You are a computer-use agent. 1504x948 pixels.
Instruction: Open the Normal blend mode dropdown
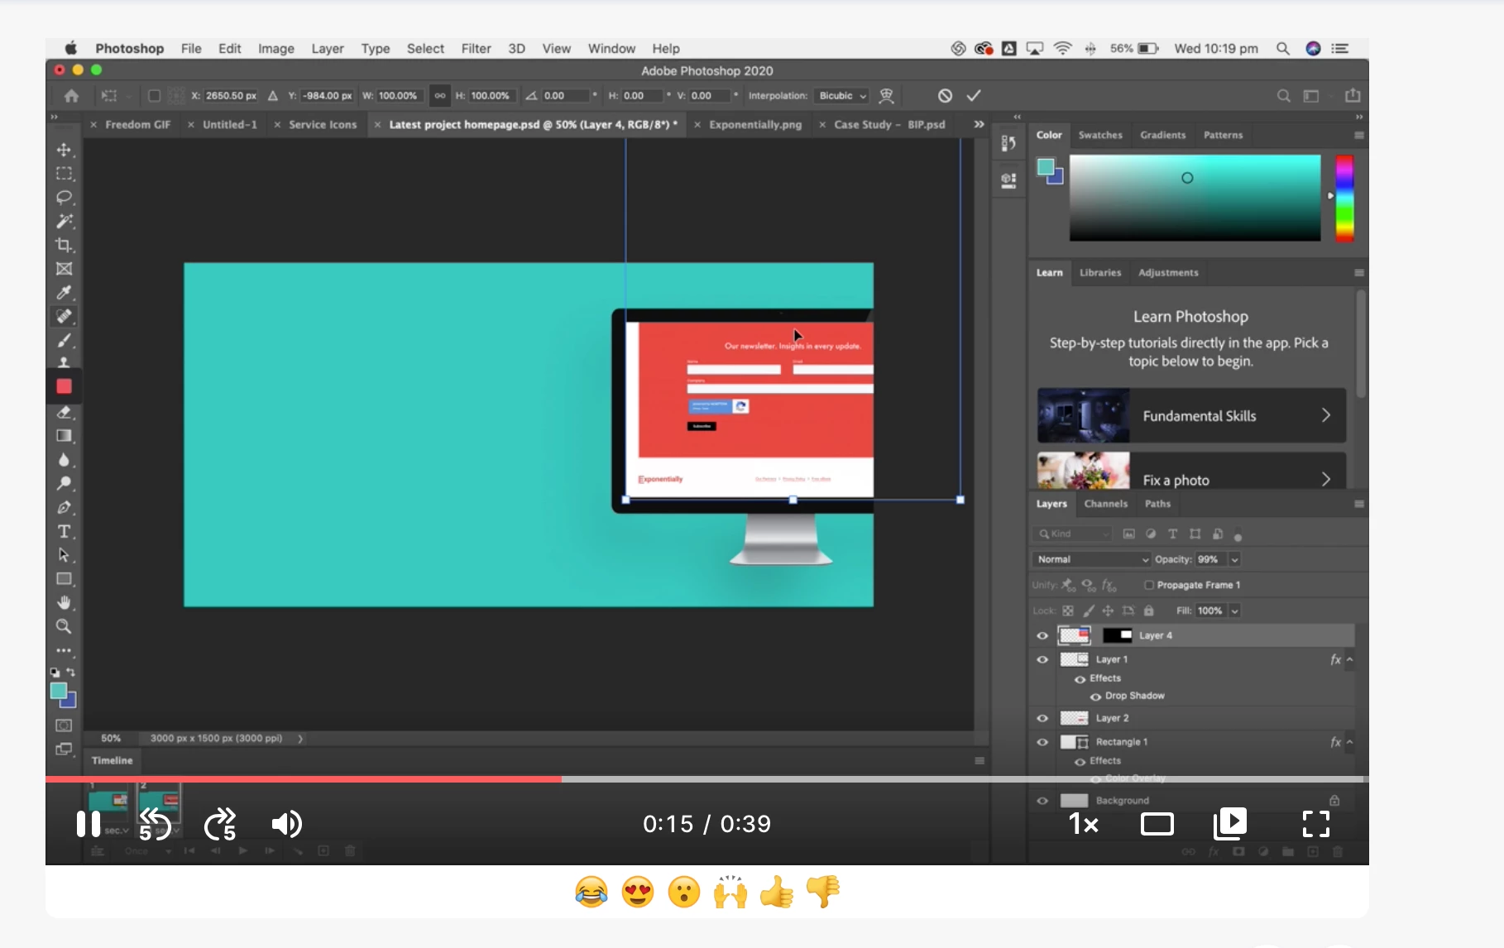pos(1092,560)
